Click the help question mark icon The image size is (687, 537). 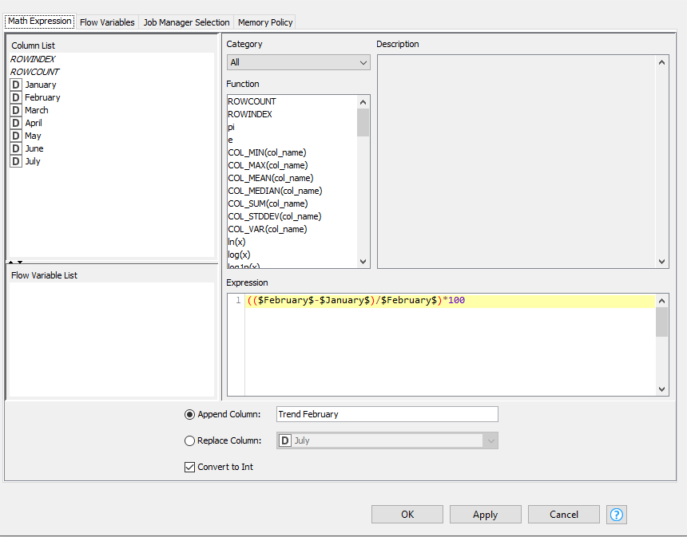click(x=616, y=515)
